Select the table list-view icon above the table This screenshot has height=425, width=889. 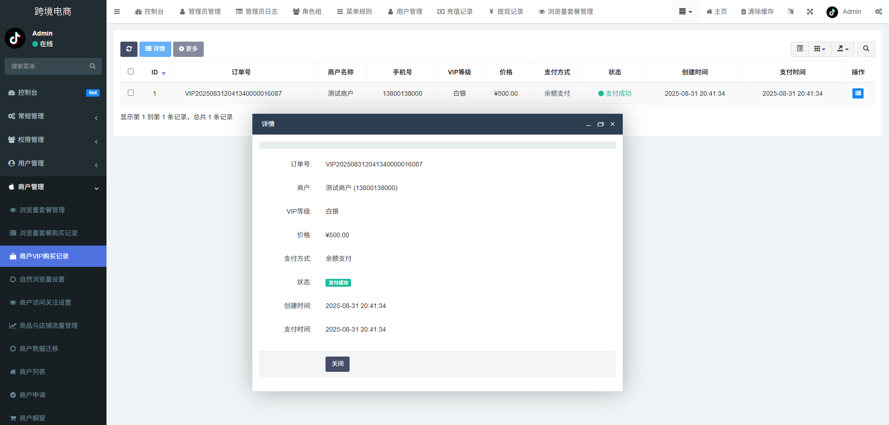tap(799, 49)
